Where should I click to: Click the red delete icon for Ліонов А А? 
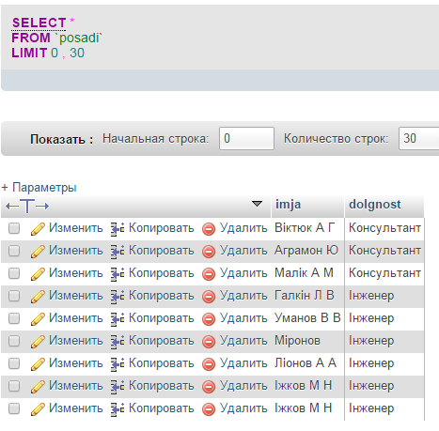pos(209,364)
